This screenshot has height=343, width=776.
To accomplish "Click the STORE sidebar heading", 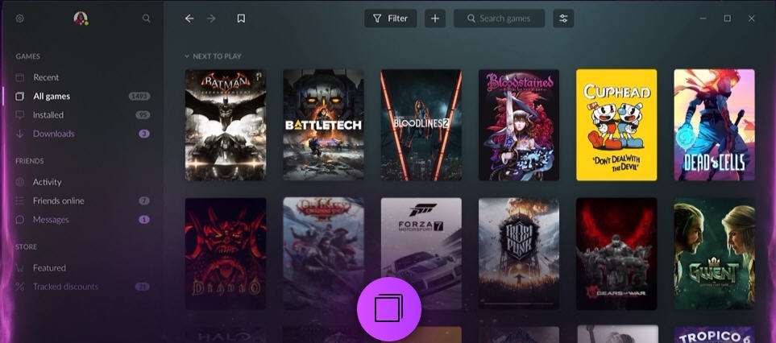I will pos(27,246).
